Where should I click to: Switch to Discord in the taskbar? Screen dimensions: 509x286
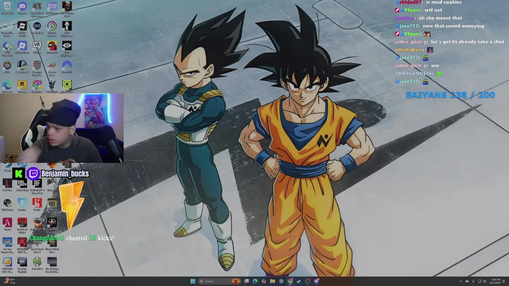(316, 281)
